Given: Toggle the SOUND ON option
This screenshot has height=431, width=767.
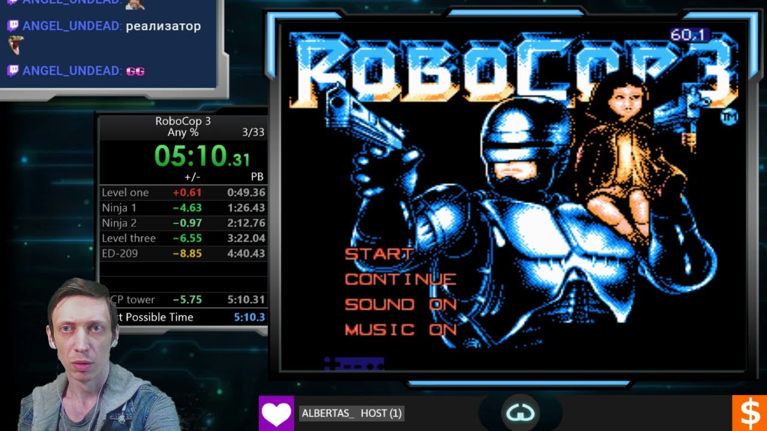Looking at the screenshot, I should (x=400, y=304).
